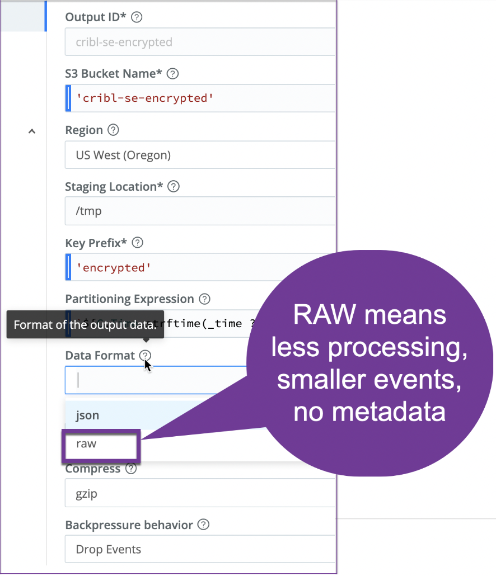Click help icon next to Output ID
The image size is (496, 576).
(x=137, y=17)
